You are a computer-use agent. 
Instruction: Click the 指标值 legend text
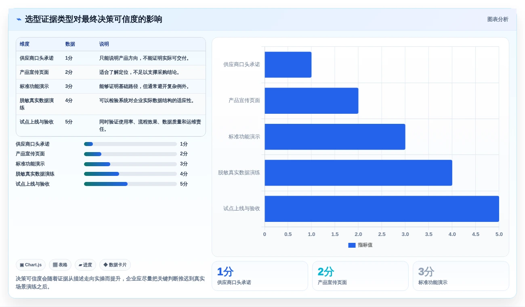tap(365, 245)
